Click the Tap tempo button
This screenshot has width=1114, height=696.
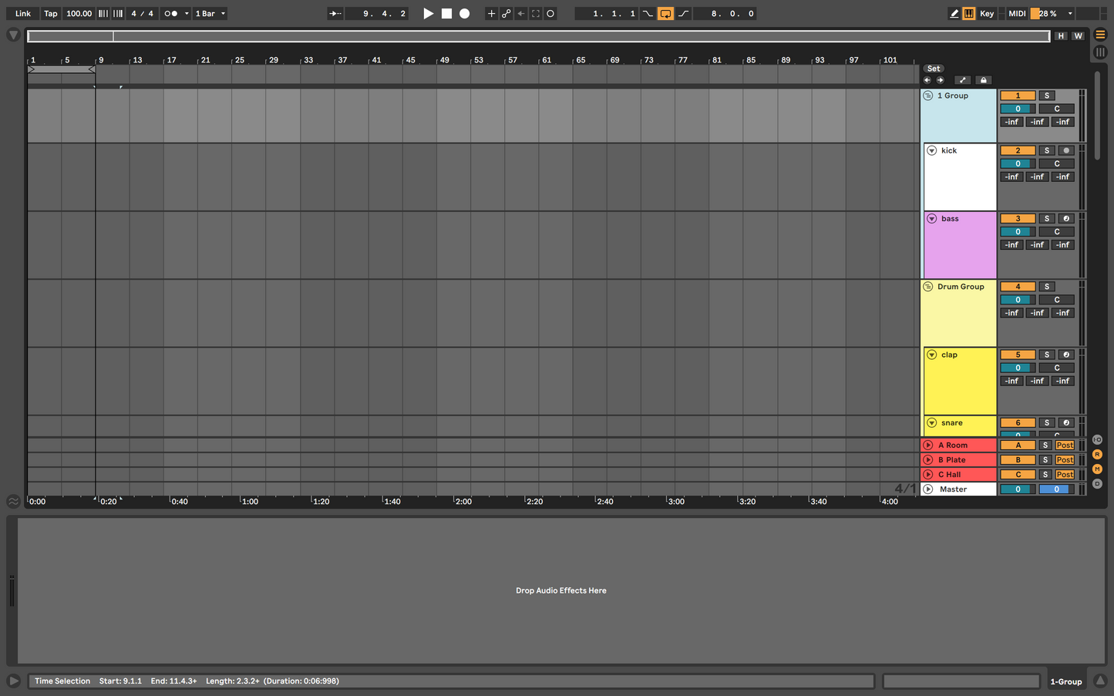point(50,13)
